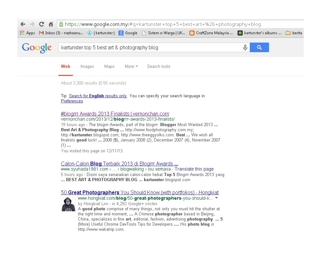321x265 pixels.
Task: Click the by Hongkiat Lim author text
Action: point(93,204)
